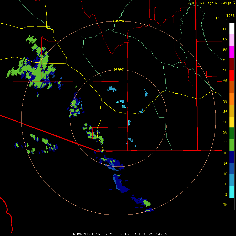Click the '34' legend value
The width and height of the screenshot is (236, 236).
click(225, 112)
